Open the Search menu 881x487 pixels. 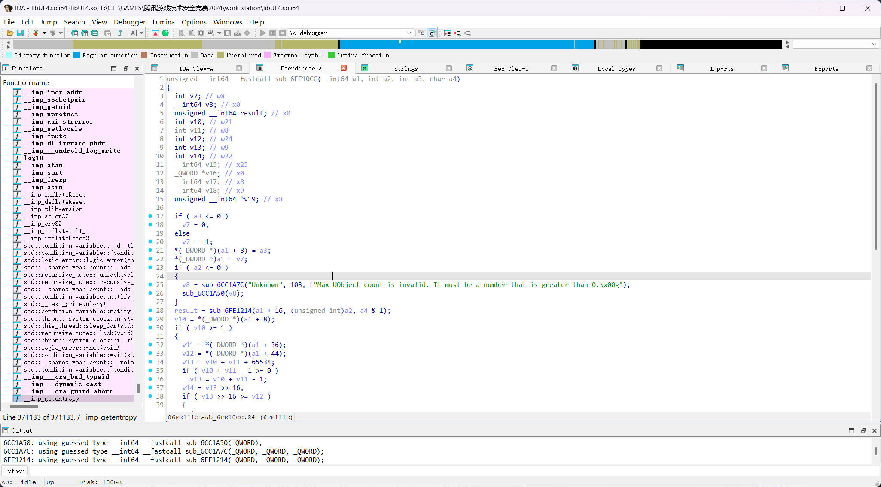pos(74,22)
